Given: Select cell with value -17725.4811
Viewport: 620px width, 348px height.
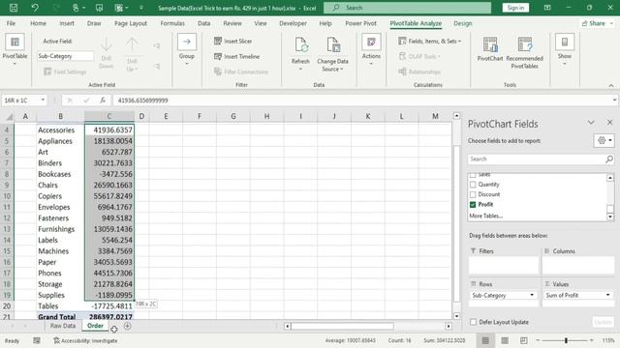Looking at the screenshot, I should (x=109, y=306).
